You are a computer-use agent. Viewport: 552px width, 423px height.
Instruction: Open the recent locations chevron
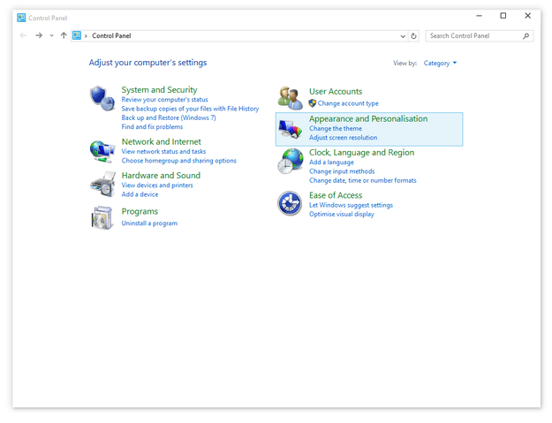[x=51, y=36]
